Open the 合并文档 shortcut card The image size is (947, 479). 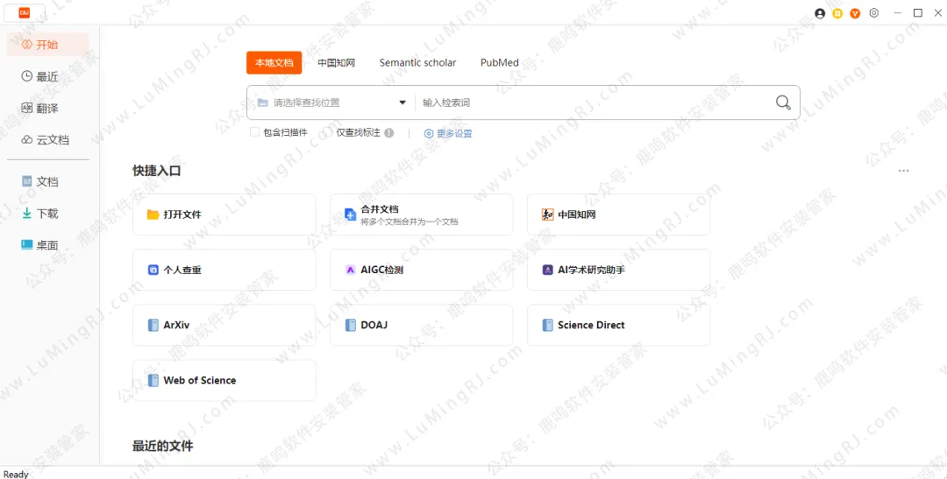(421, 215)
